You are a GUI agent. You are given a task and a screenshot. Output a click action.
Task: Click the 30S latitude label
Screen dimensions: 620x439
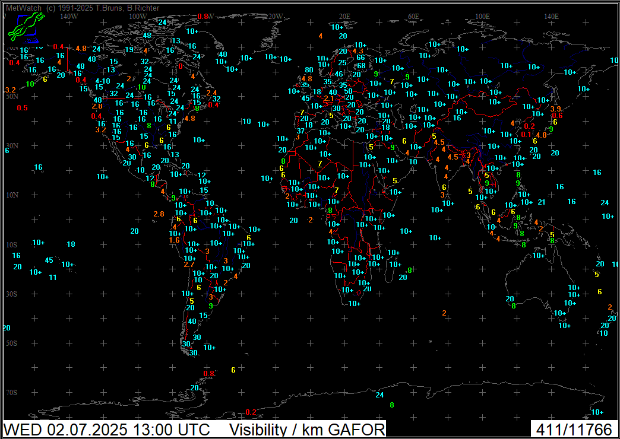(x=12, y=294)
